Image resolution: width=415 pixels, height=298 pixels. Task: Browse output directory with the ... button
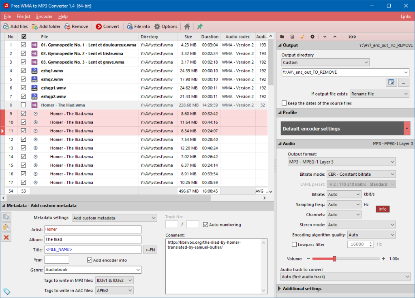pos(403,83)
